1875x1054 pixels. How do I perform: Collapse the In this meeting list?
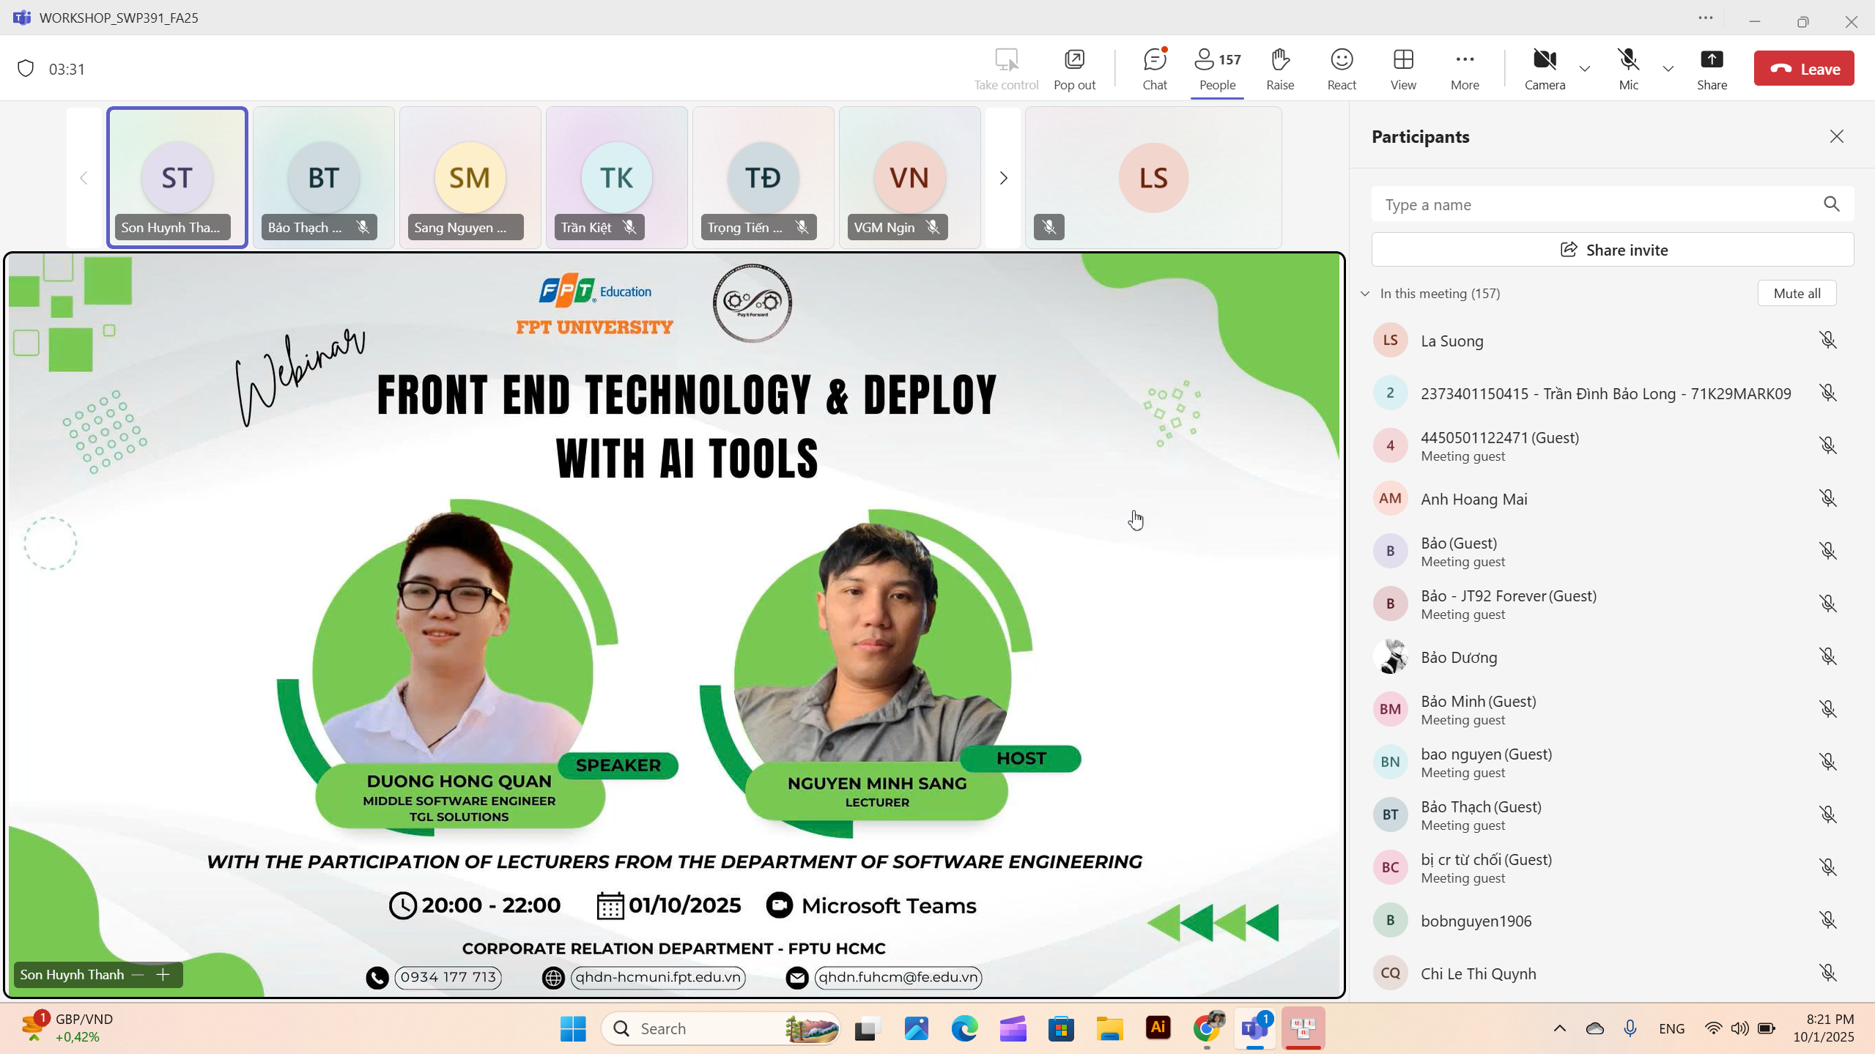pos(1365,294)
